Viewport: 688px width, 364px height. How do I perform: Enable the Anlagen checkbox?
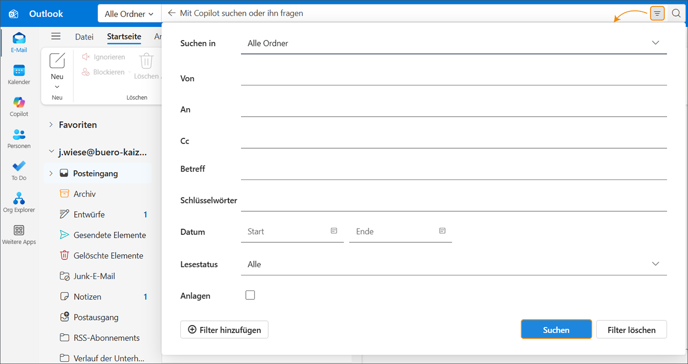[x=250, y=295]
